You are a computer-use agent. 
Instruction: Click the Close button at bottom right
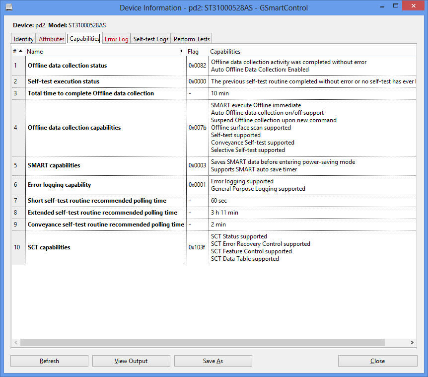point(377,361)
